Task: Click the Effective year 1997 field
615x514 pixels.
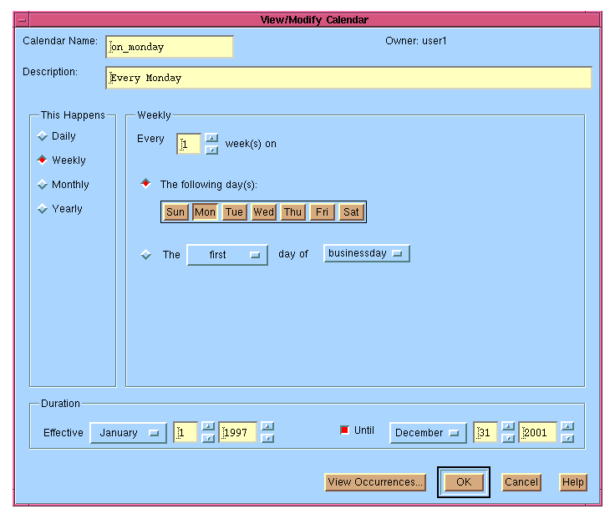Action: [237, 433]
